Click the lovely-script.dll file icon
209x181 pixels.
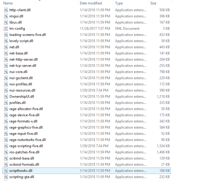click(6, 41)
